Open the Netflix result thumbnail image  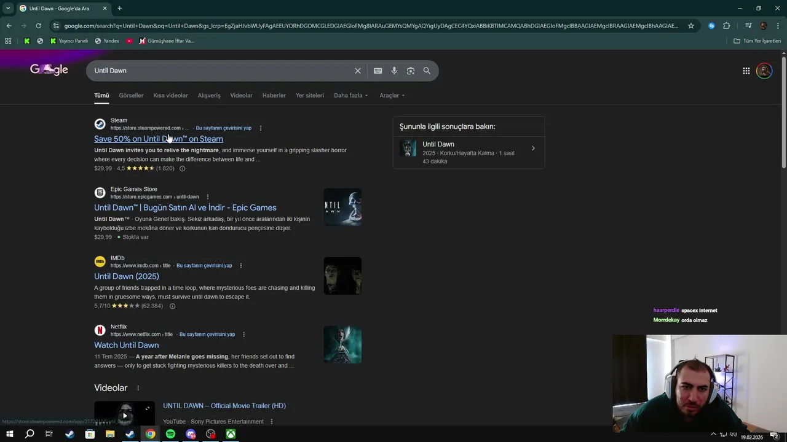pyautogui.click(x=342, y=344)
